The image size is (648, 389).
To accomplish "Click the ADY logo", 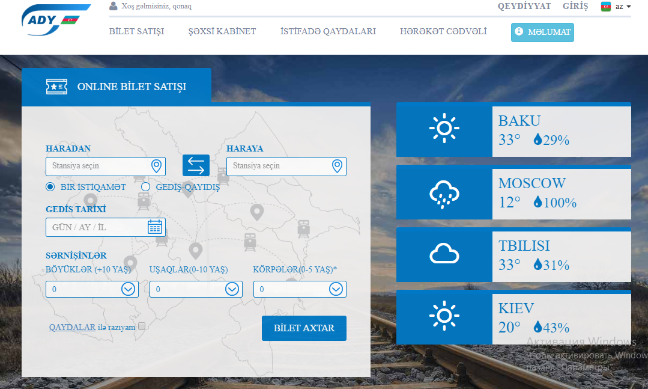I will (51, 22).
